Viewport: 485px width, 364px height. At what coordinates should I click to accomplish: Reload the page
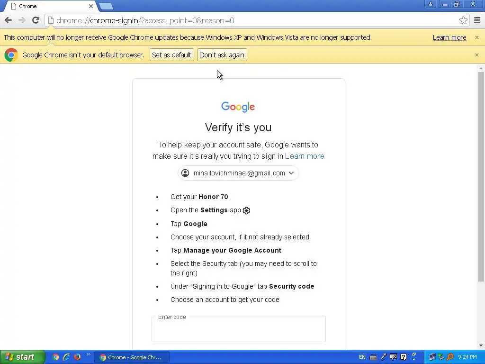click(36, 20)
